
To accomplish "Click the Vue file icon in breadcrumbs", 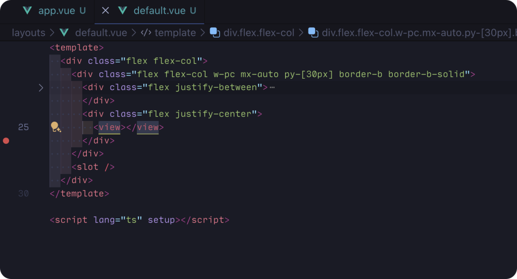I will pyautogui.click(x=64, y=33).
